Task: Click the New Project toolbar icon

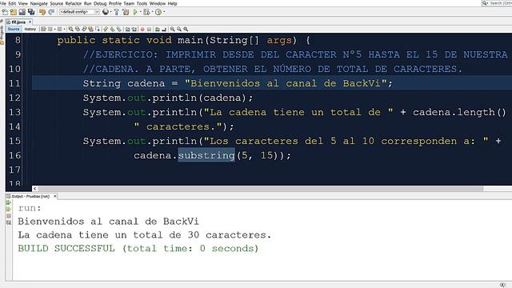Action: [x=14, y=12]
